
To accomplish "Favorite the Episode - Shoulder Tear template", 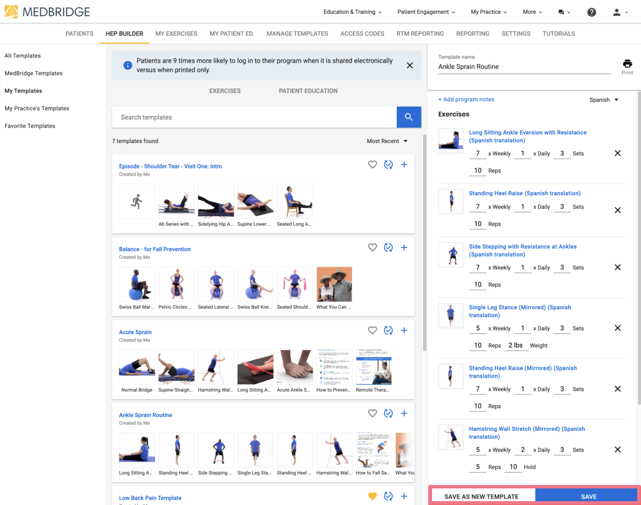I will [372, 165].
